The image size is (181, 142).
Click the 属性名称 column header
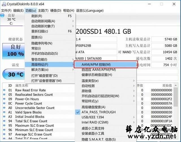point(22,86)
